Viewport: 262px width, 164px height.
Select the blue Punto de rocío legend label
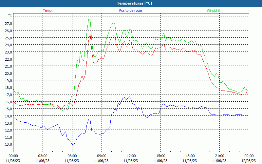pos(130,10)
